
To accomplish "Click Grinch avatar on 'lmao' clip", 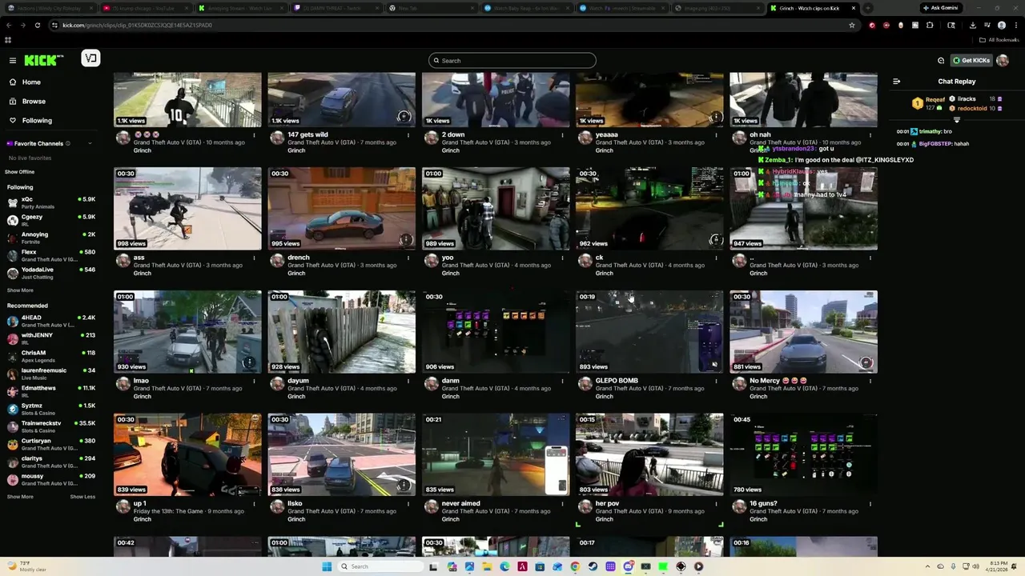I will coord(123,384).
